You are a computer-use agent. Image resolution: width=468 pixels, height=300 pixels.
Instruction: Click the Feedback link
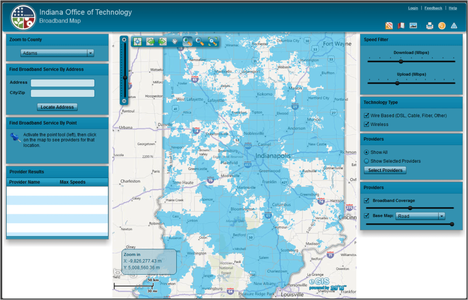[x=433, y=8]
